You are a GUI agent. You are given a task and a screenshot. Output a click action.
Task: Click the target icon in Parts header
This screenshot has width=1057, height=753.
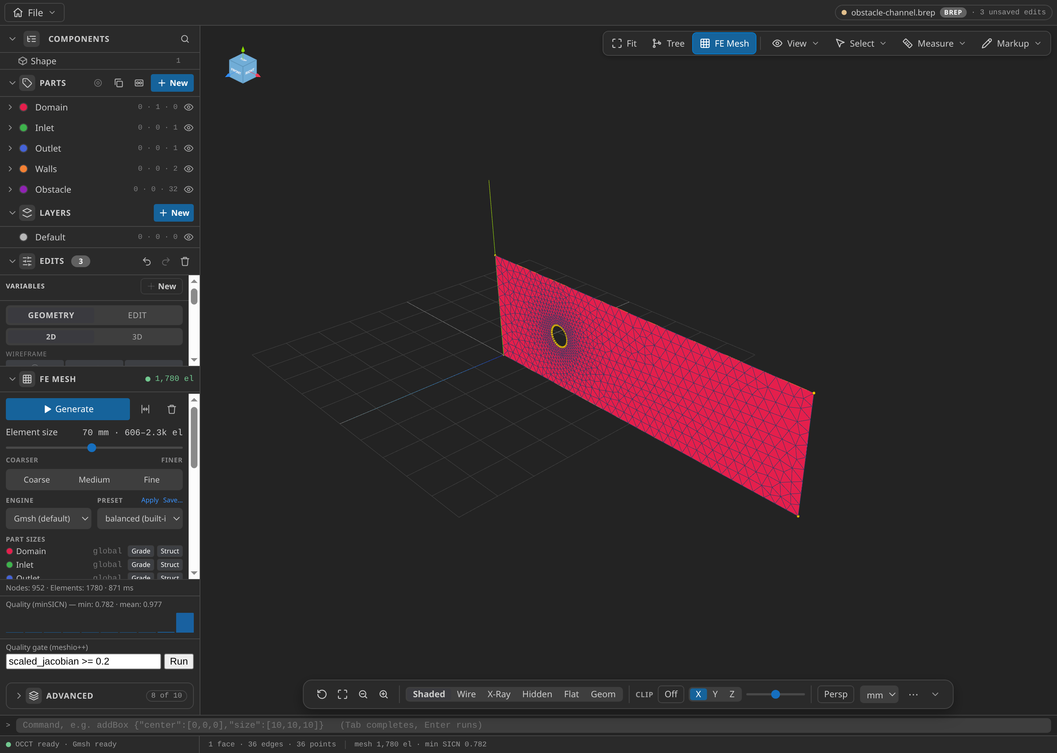[x=98, y=83]
